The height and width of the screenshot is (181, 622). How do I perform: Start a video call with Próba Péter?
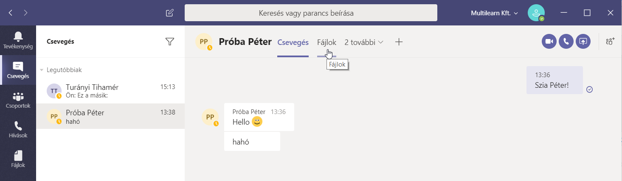[x=549, y=41]
